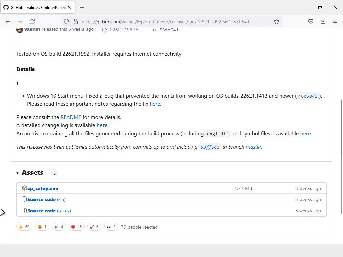Open the 'here' link about fix notes
The width and height of the screenshot is (343, 257).
(x=155, y=104)
